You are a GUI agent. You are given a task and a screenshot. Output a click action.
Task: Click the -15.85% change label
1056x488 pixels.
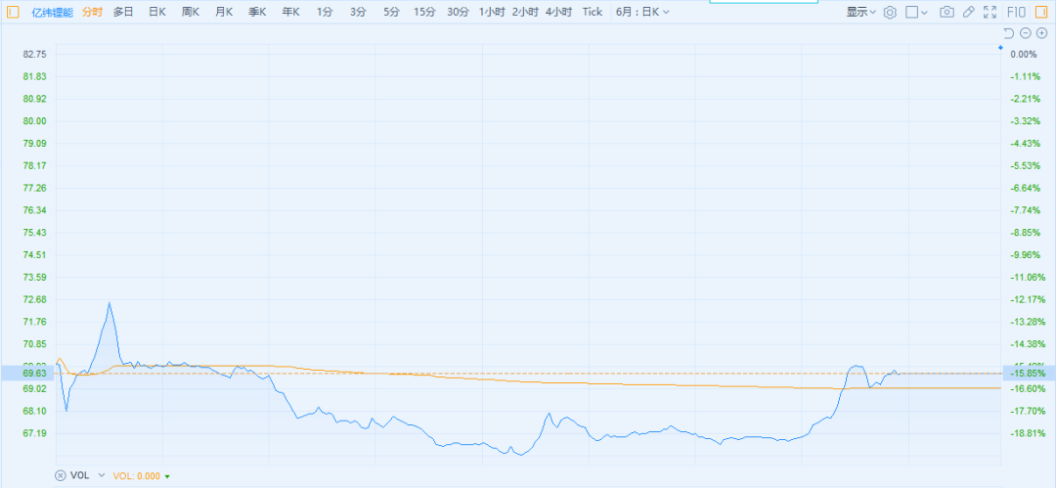1028,373
